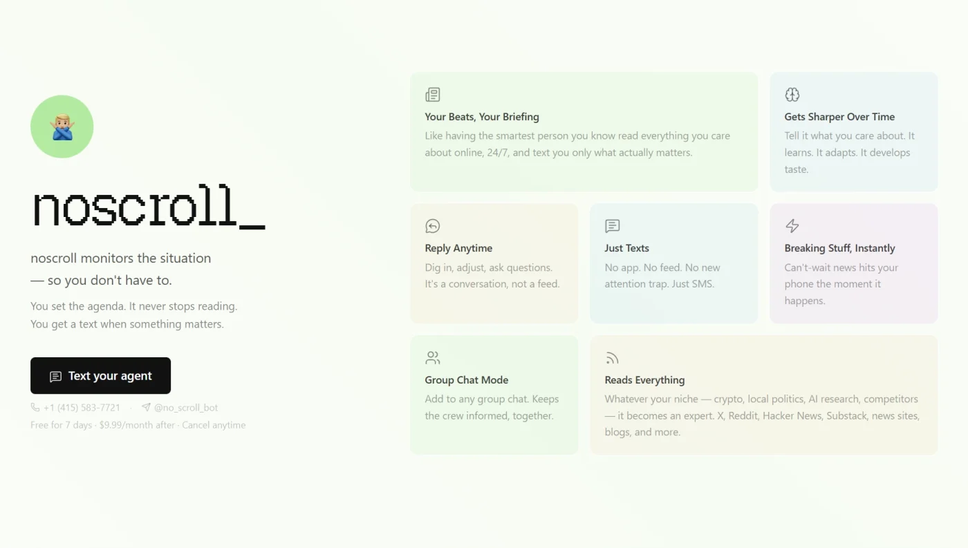Image resolution: width=968 pixels, height=548 pixels.
Task: Click the brain icon above Gets Sharper Over Time
Action: click(x=792, y=95)
